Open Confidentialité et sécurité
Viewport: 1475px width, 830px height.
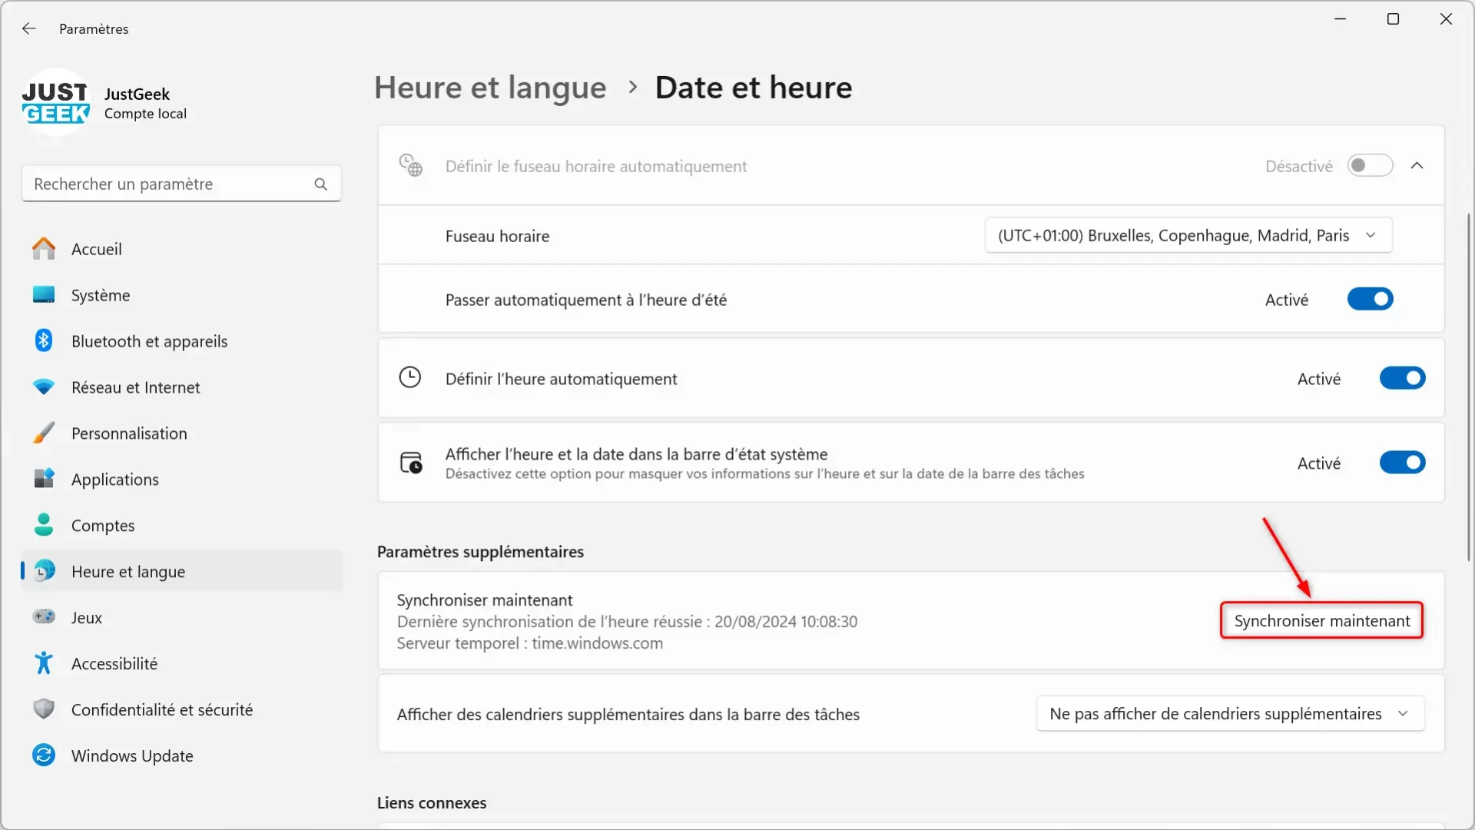tap(182, 710)
